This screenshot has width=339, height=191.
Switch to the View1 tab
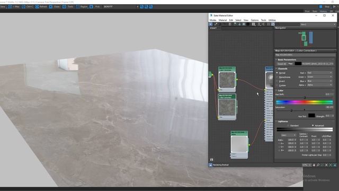[213, 28]
